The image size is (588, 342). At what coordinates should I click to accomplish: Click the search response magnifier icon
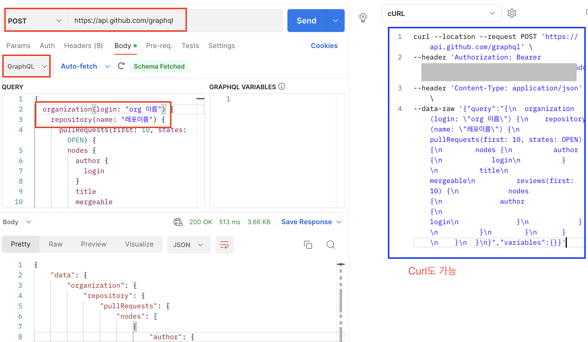coord(331,245)
